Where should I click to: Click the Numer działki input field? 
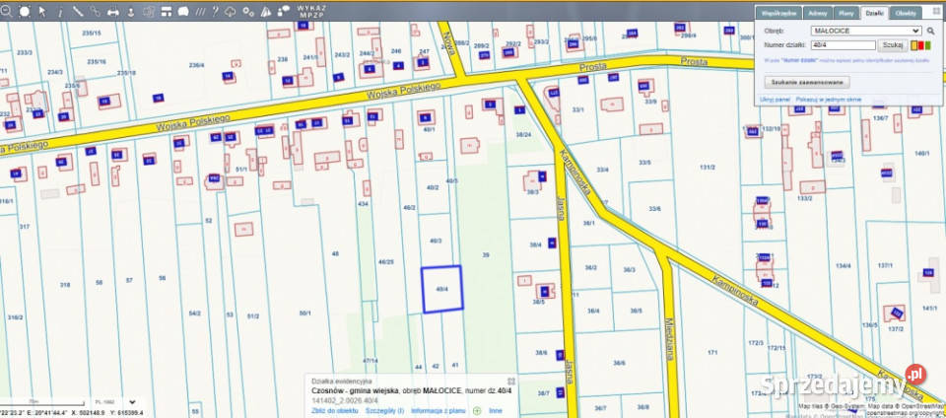click(x=841, y=45)
